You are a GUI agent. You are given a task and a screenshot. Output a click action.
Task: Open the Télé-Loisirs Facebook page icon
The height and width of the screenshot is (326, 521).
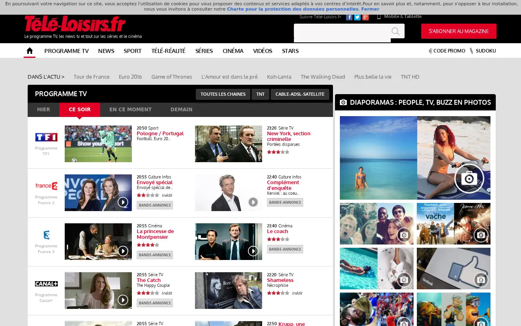click(x=349, y=17)
